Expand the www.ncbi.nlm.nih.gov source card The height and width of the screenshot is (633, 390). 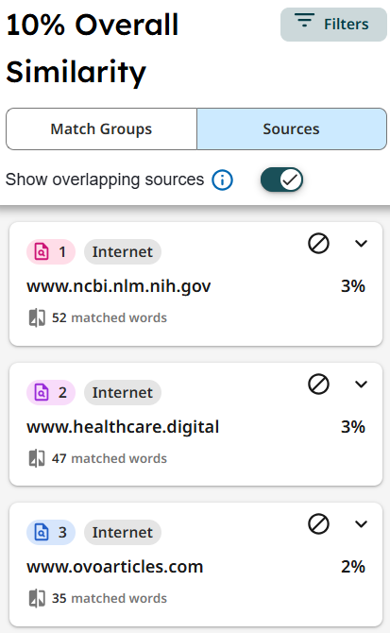click(361, 244)
